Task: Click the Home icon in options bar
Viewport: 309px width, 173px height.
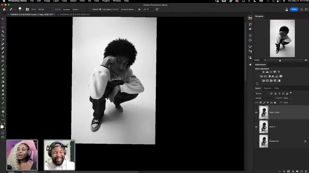Action: pos(4,9)
